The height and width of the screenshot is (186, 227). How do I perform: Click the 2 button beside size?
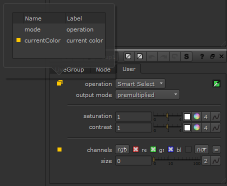[206, 160]
